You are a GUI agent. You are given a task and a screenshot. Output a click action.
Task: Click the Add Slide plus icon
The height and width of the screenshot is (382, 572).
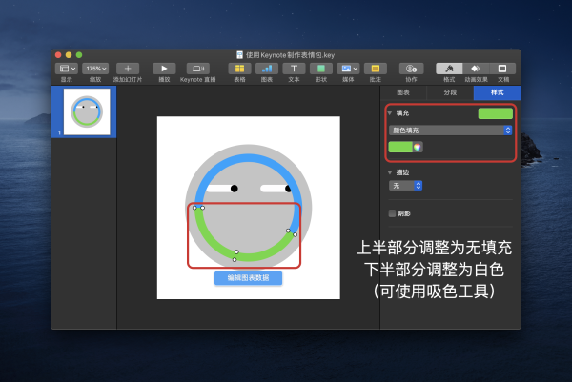pyautogui.click(x=129, y=69)
